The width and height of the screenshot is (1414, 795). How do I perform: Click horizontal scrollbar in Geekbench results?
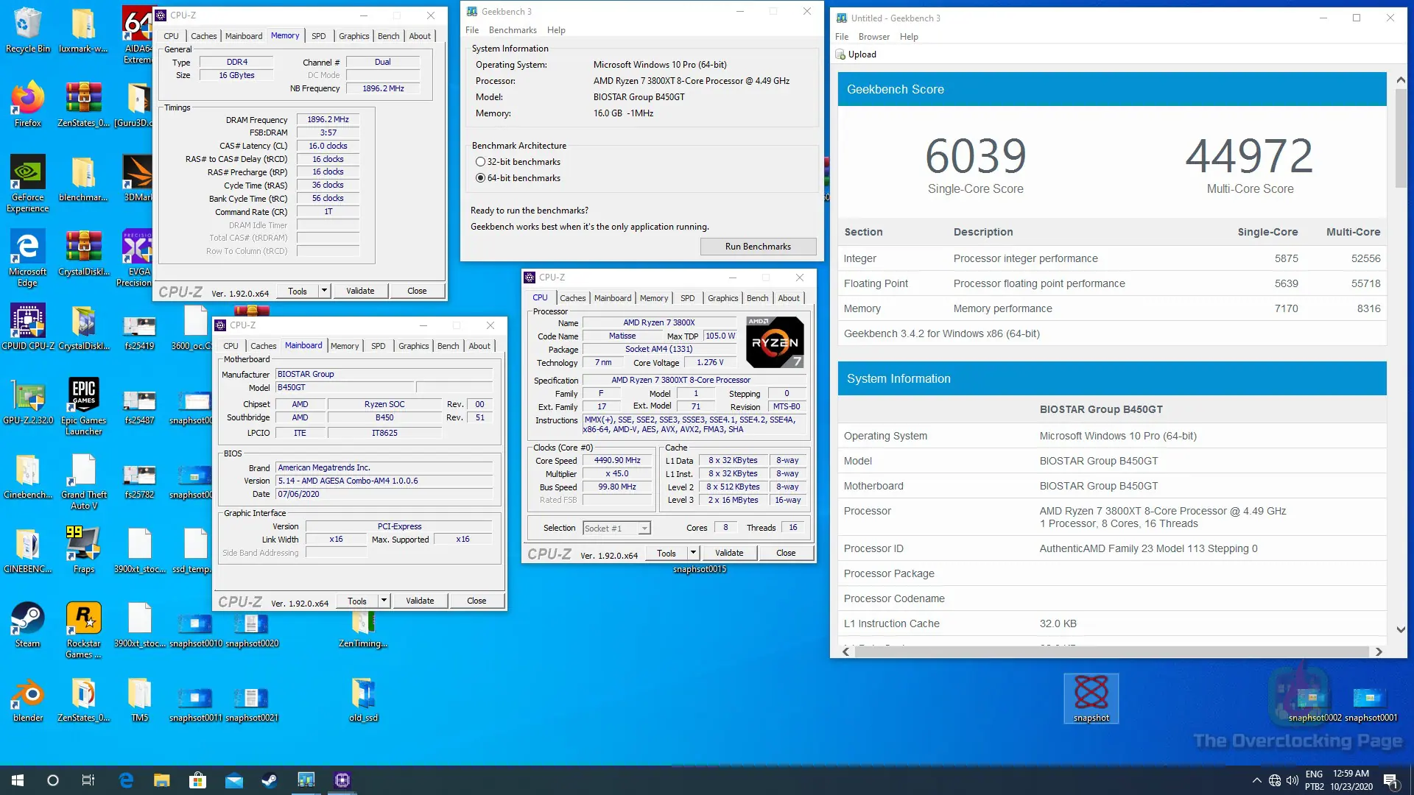[x=1111, y=652]
